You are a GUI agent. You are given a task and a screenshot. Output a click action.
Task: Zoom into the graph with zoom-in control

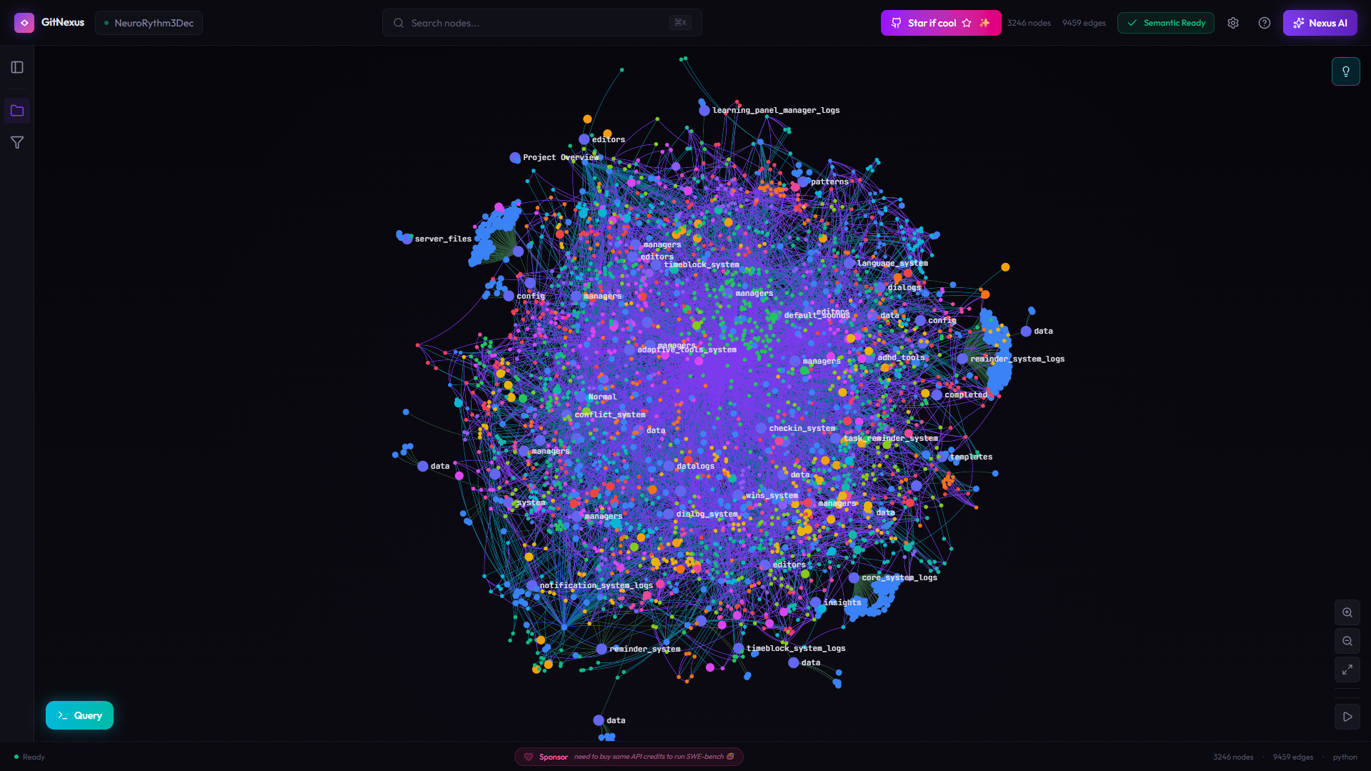[1347, 612]
